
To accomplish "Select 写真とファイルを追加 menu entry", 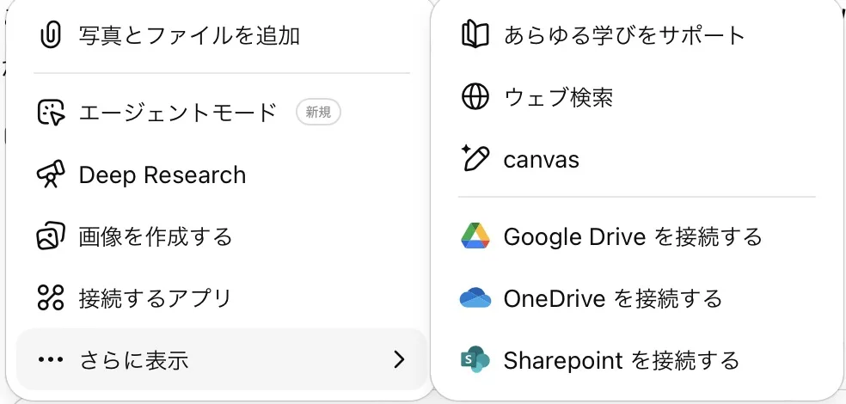I will (222, 35).
